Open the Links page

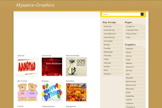[128, 38]
